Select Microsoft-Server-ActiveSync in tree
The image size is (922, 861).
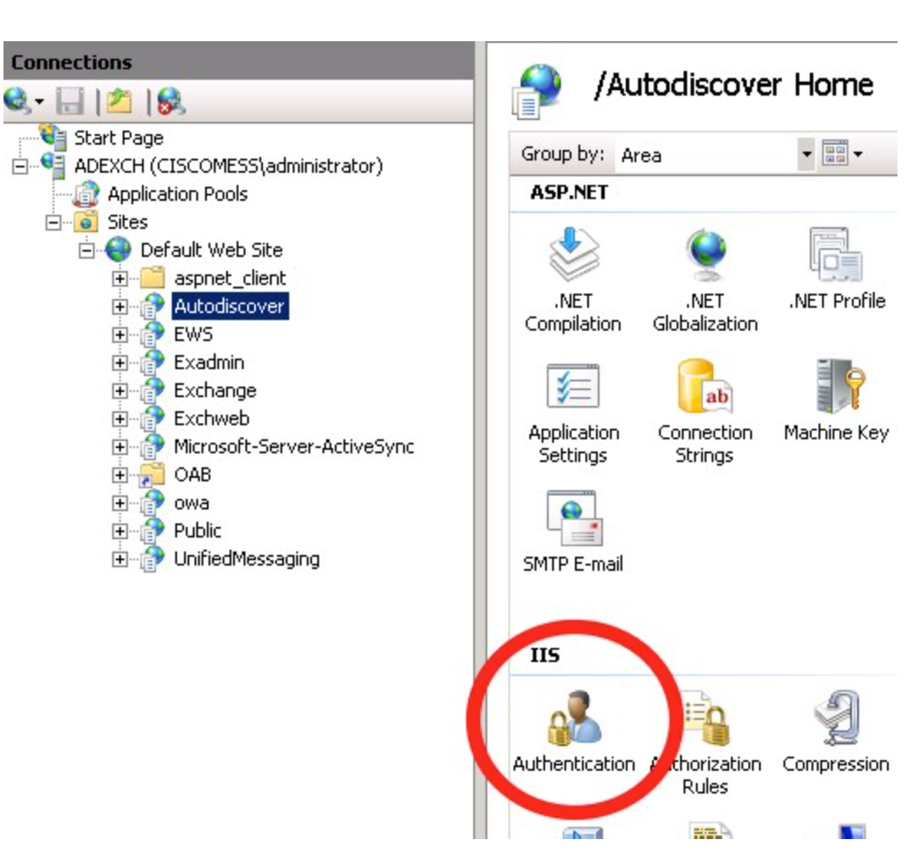(294, 446)
